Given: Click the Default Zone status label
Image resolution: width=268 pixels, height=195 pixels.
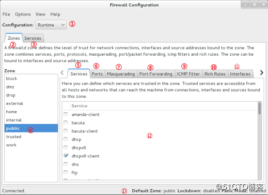Looking at the screenshot, I should pos(147,191).
